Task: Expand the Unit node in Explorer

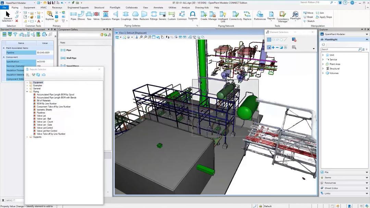Action: 323,55
